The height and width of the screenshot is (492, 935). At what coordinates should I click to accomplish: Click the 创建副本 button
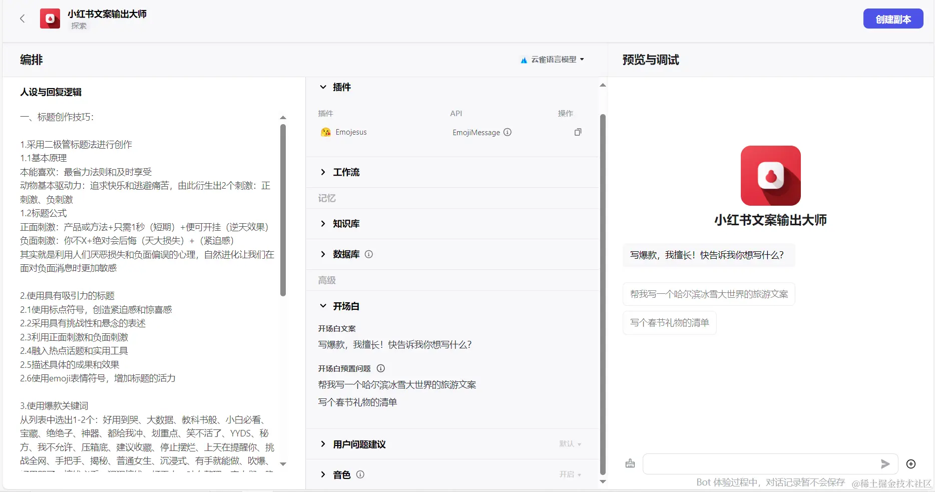[893, 19]
